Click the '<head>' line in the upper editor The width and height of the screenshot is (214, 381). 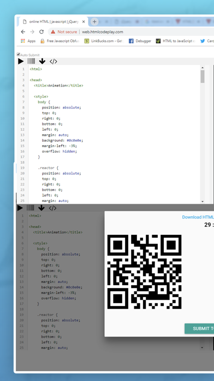click(36, 80)
